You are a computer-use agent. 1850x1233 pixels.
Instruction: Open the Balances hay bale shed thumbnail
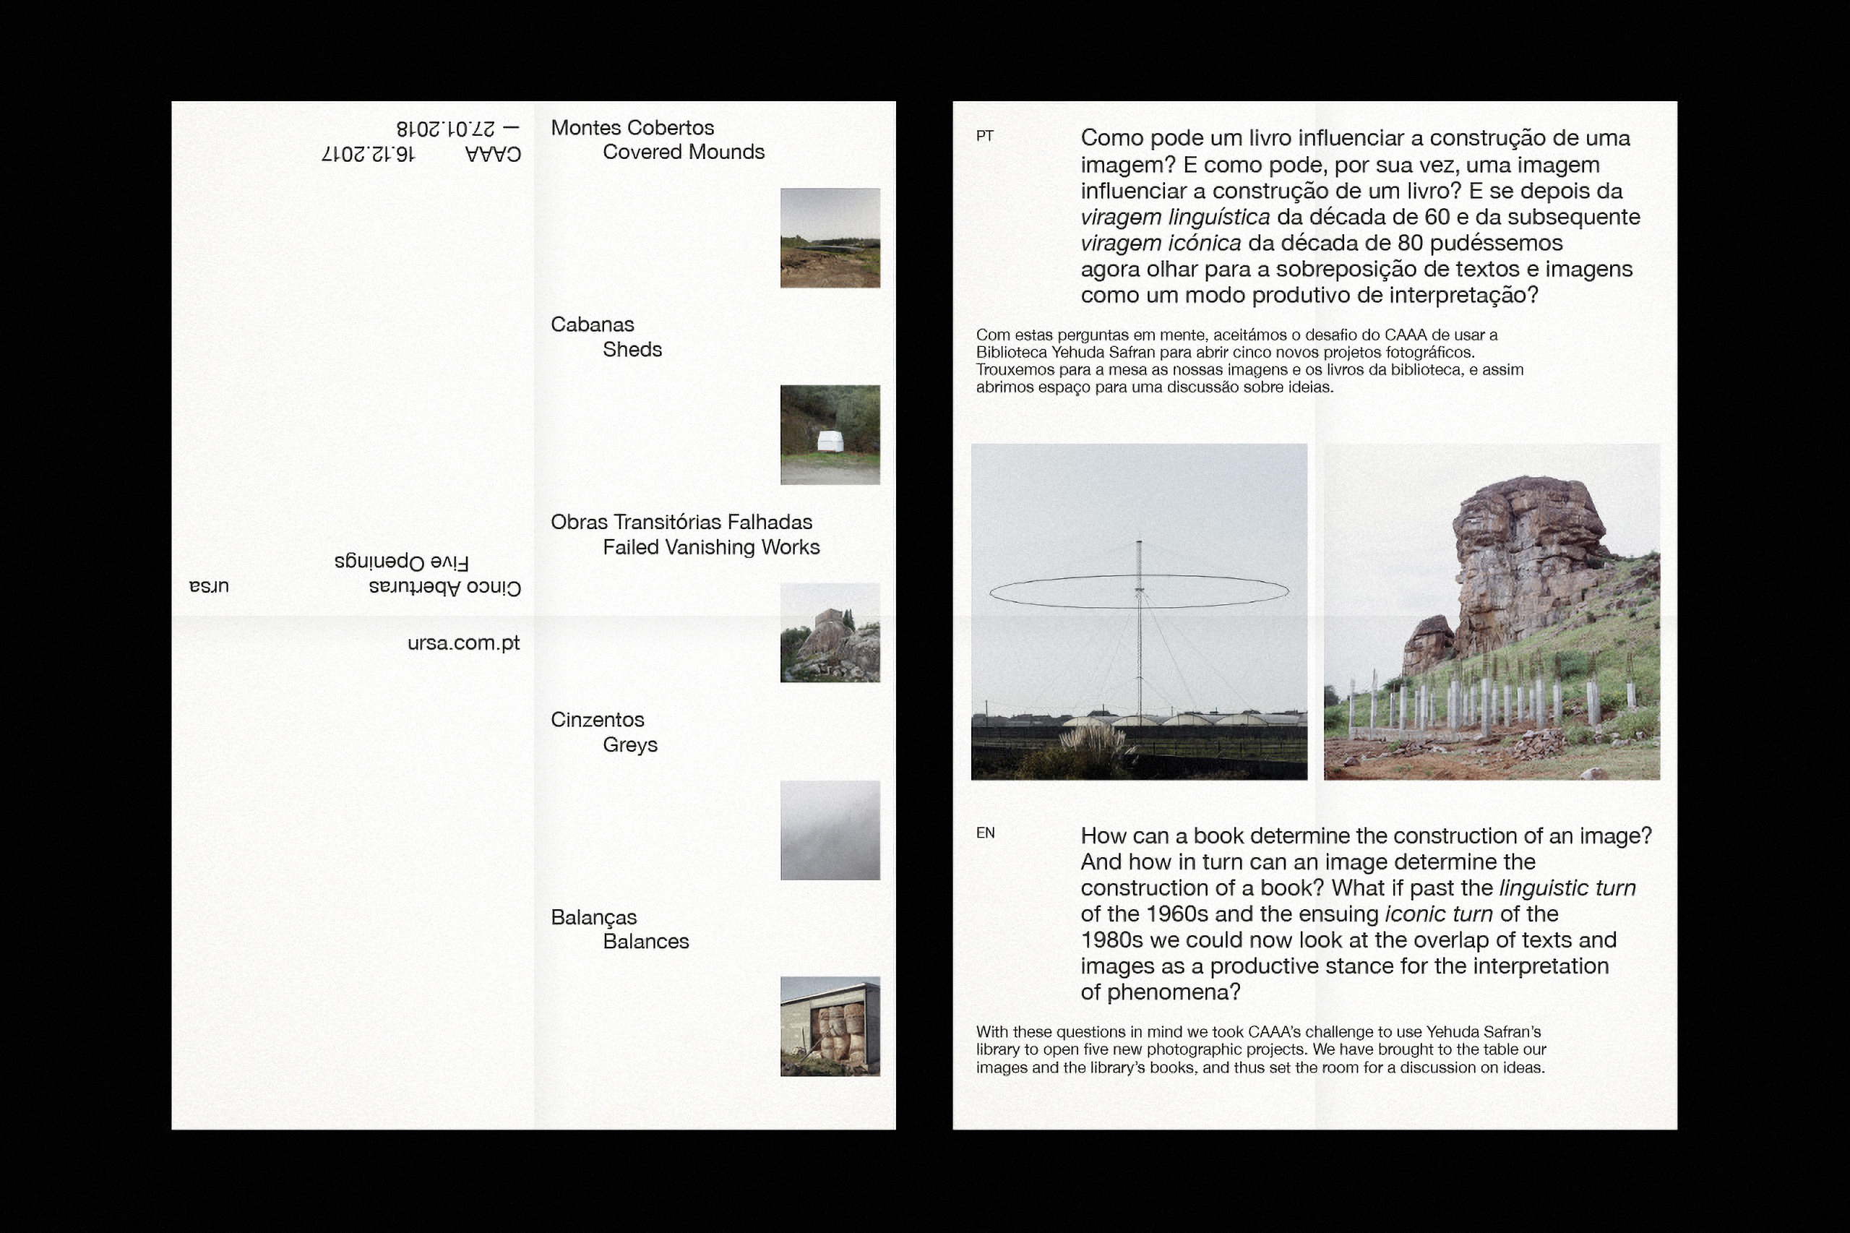click(x=830, y=1027)
